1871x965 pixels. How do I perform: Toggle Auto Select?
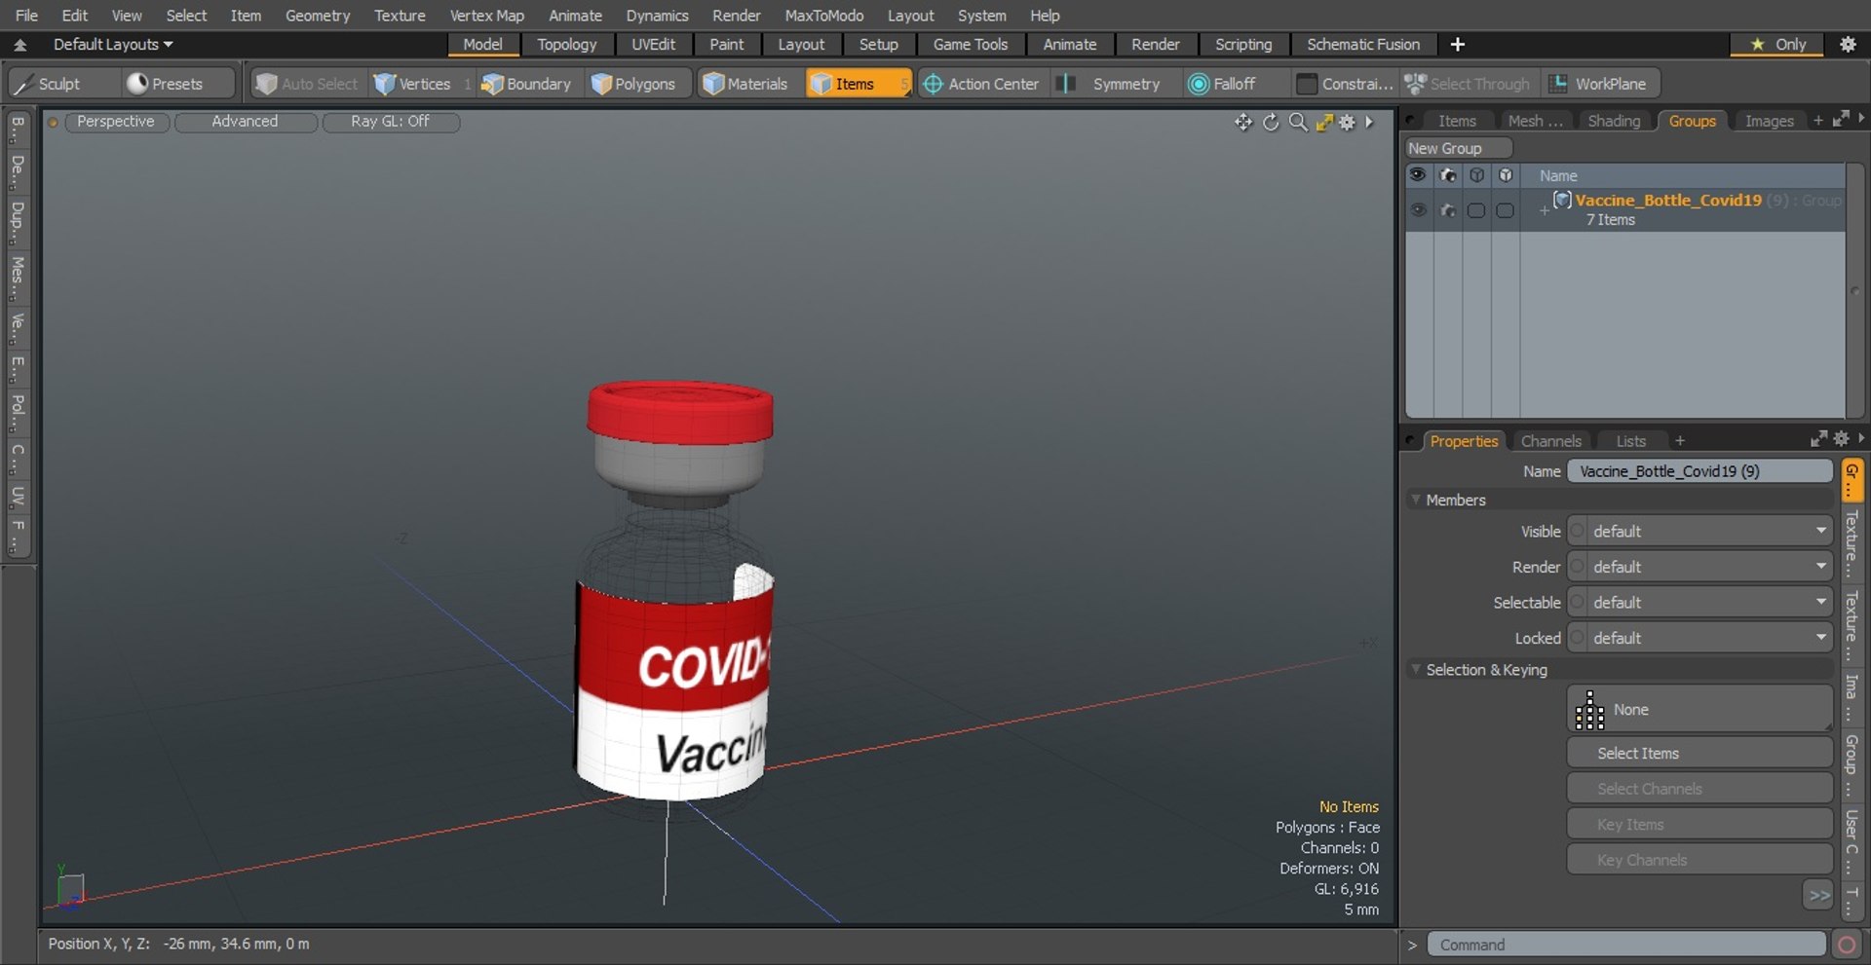(x=307, y=84)
